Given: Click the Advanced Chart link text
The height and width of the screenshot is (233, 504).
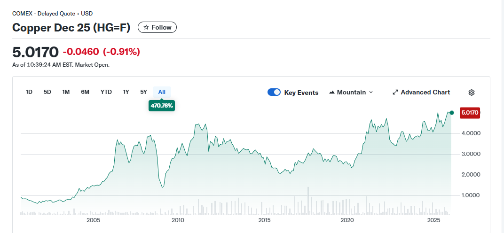Looking at the screenshot, I should point(425,93).
